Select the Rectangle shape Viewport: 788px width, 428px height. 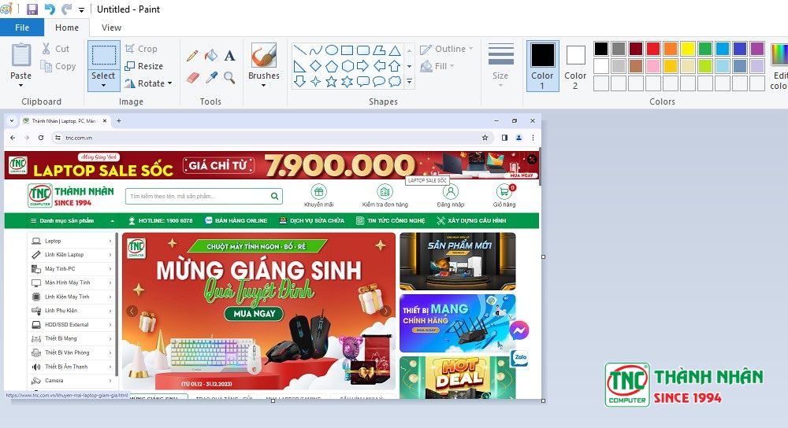click(348, 50)
